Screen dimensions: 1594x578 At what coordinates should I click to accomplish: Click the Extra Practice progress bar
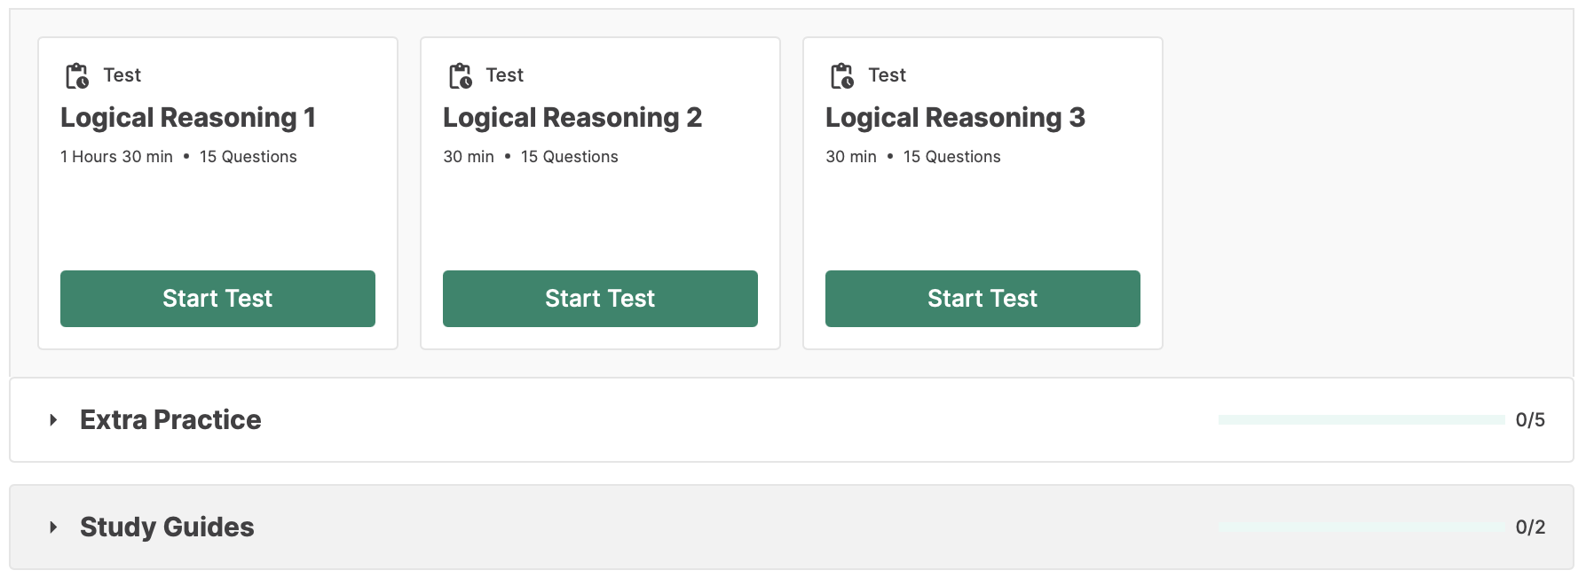coord(1361,420)
